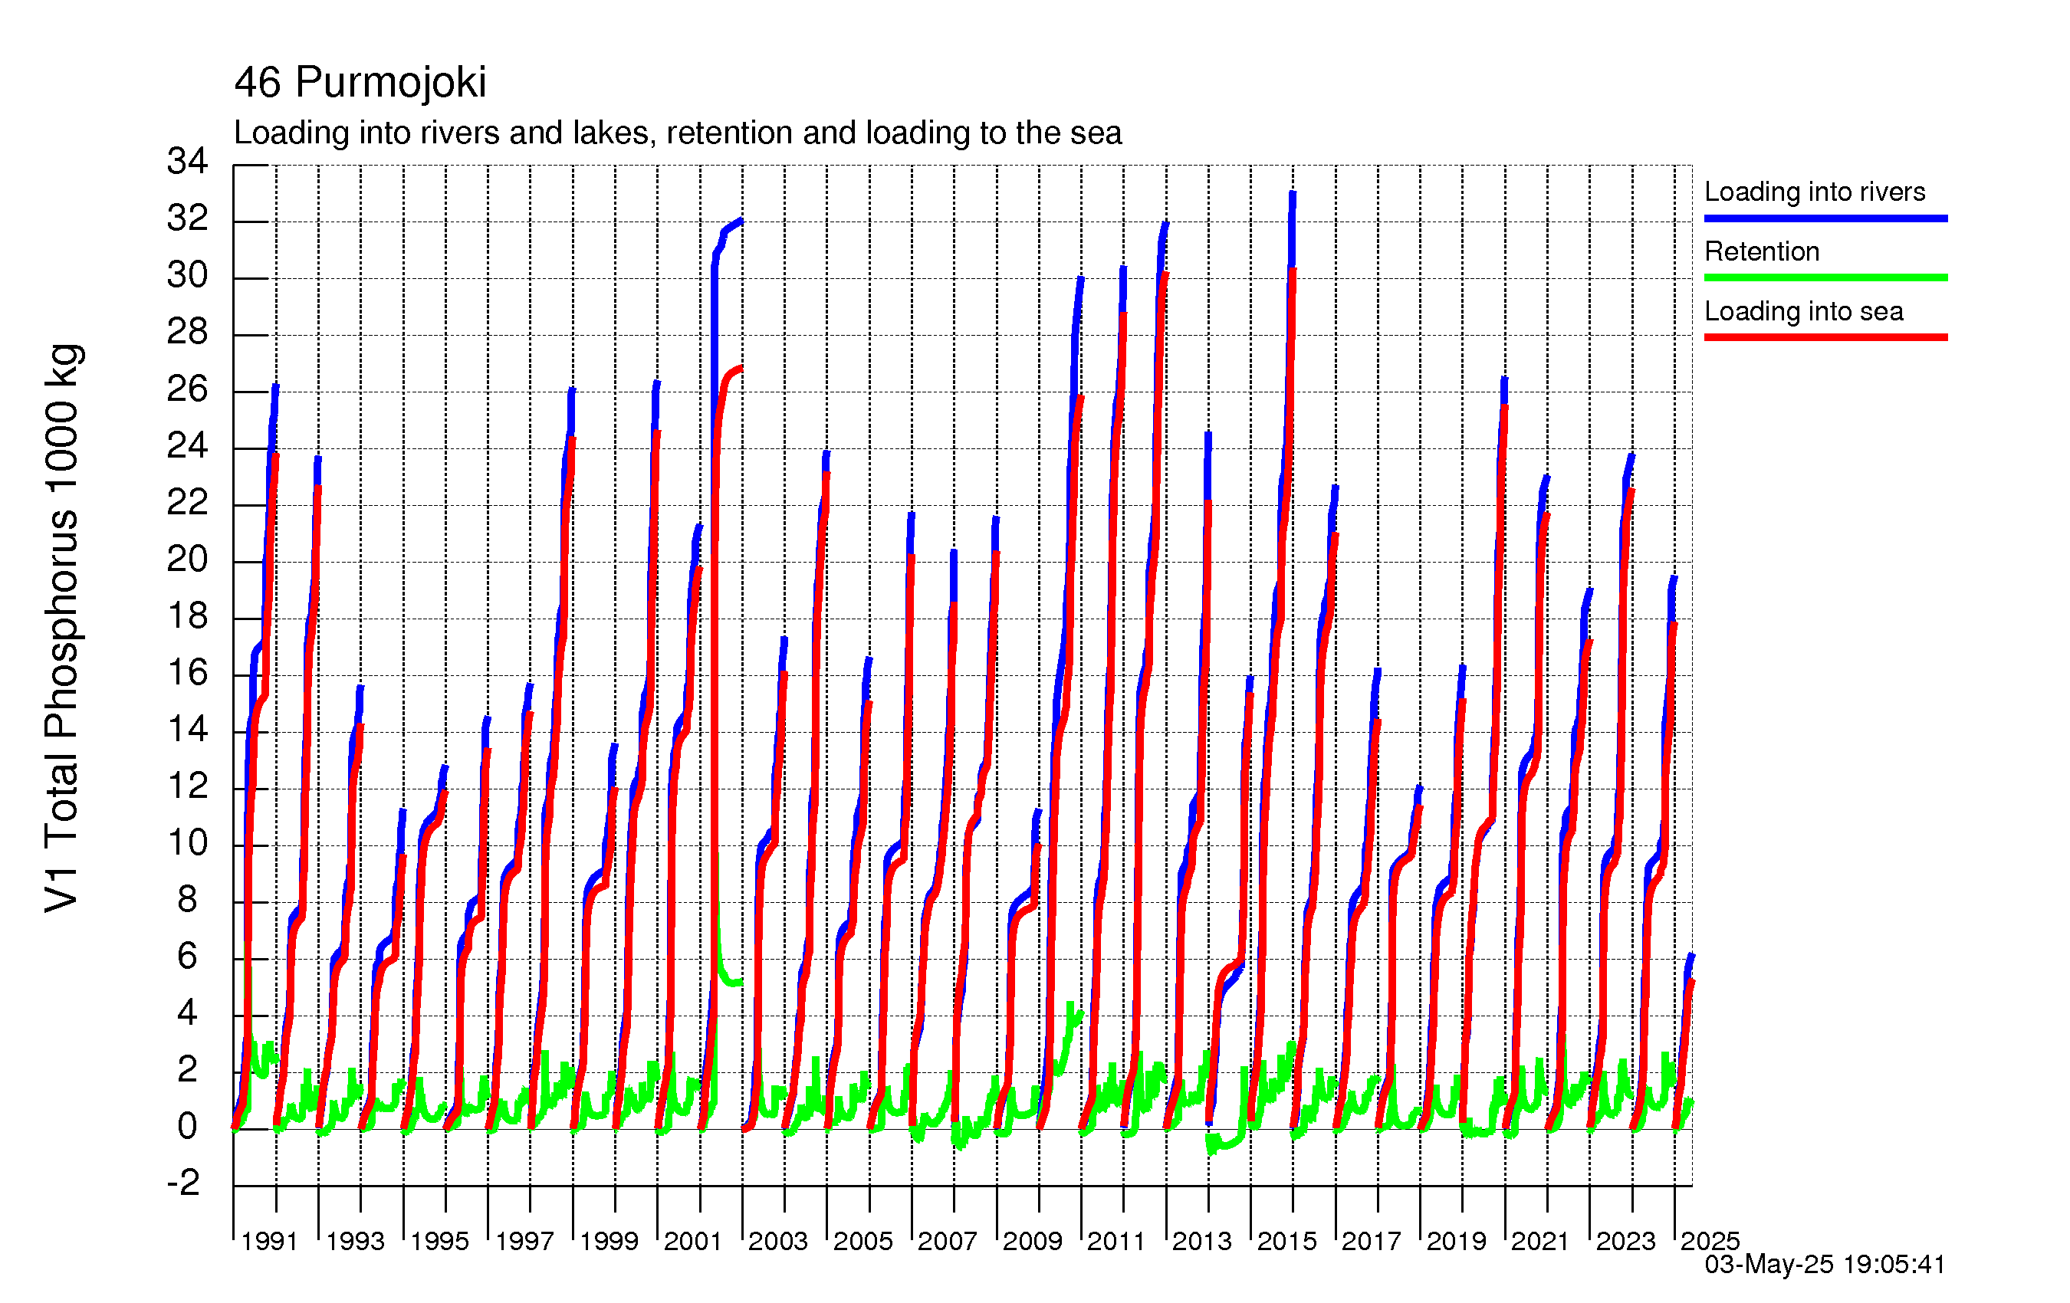Click the green legend line swatch
2070x1303 pixels.
[1825, 277]
